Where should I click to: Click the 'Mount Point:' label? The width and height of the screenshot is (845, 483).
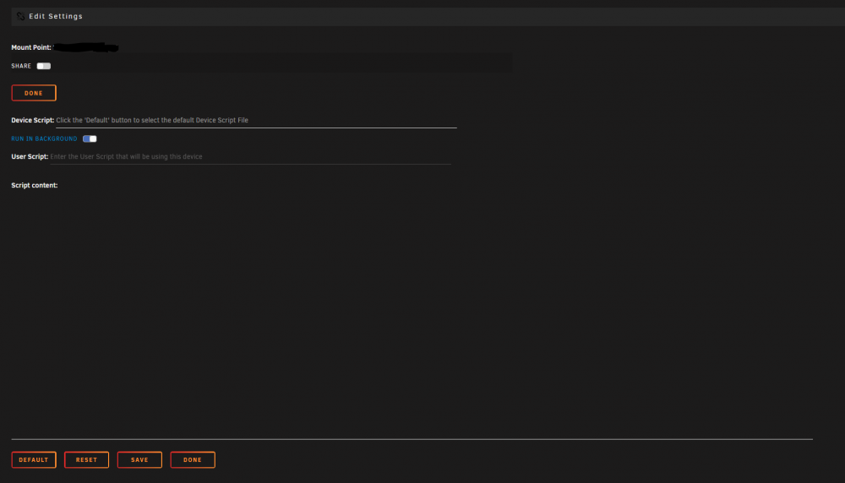pos(31,47)
